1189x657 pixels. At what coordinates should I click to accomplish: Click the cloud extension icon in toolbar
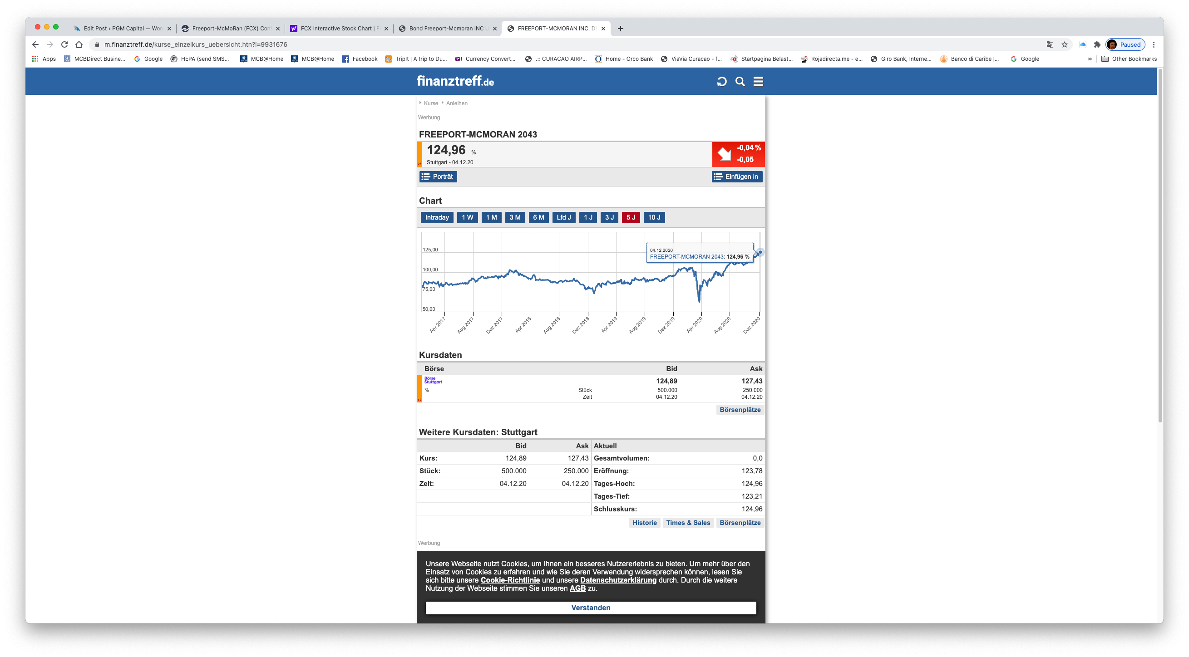(x=1082, y=45)
